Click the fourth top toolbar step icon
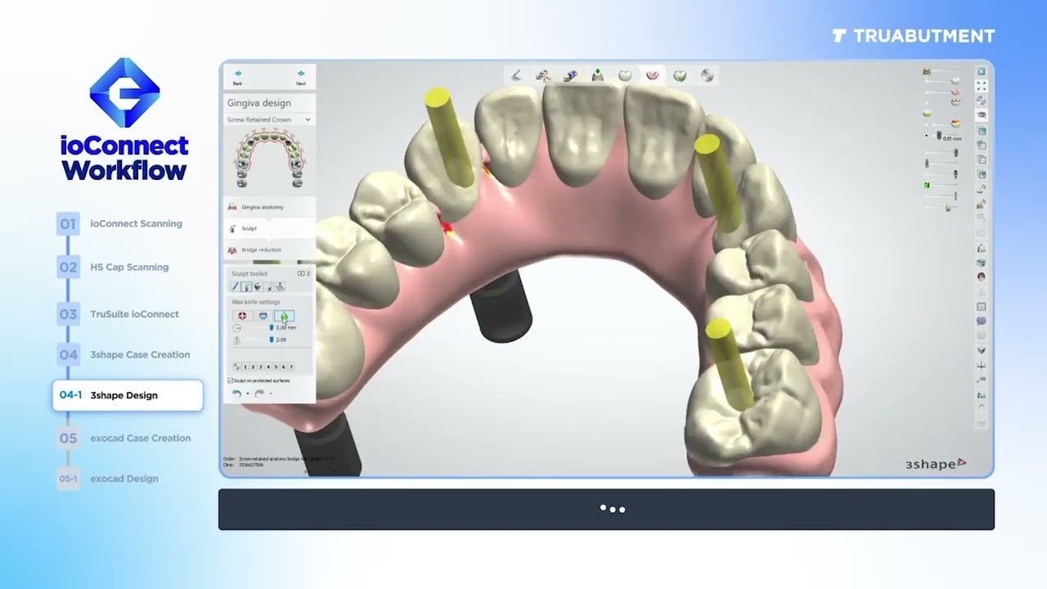The width and height of the screenshot is (1047, 589). pyautogui.click(x=598, y=75)
